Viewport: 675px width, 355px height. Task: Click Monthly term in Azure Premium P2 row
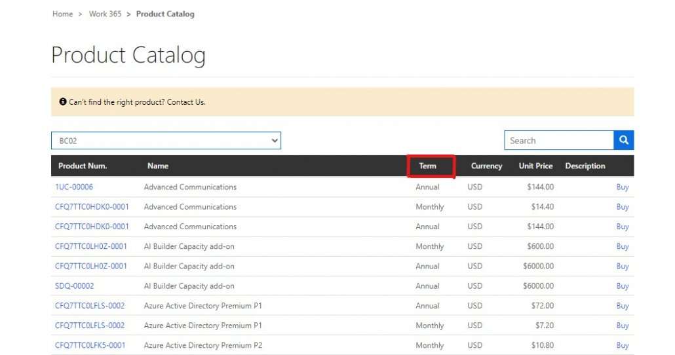pos(430,345)
